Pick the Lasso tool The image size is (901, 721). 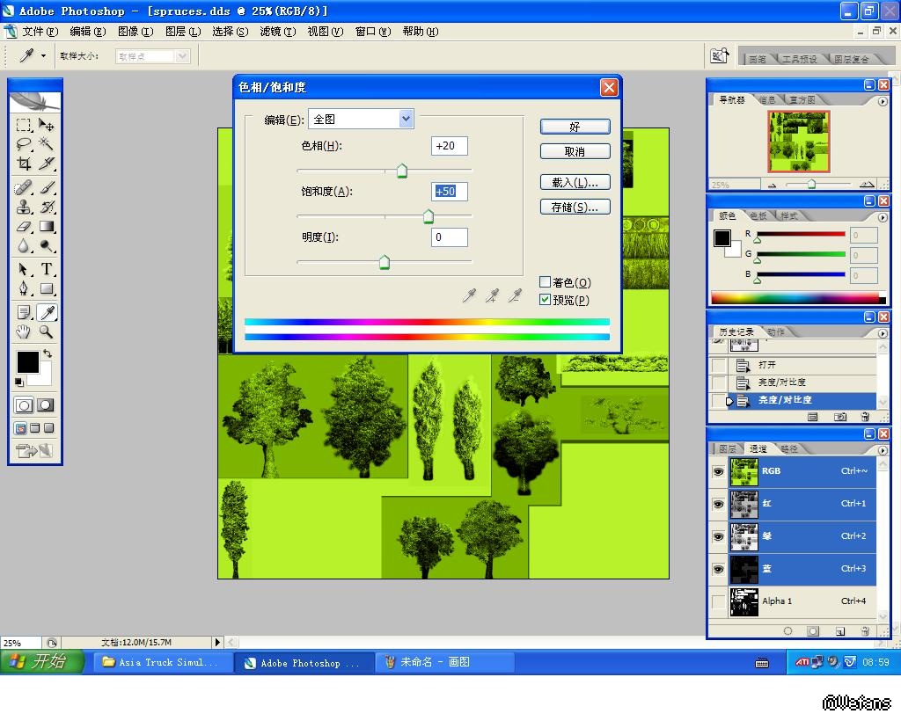coord(24,144)
